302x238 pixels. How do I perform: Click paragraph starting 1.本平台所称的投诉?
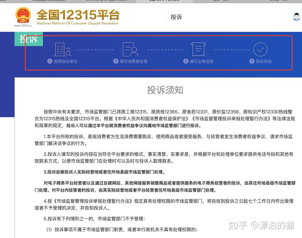pyautogui.click(x=163, y=140)
